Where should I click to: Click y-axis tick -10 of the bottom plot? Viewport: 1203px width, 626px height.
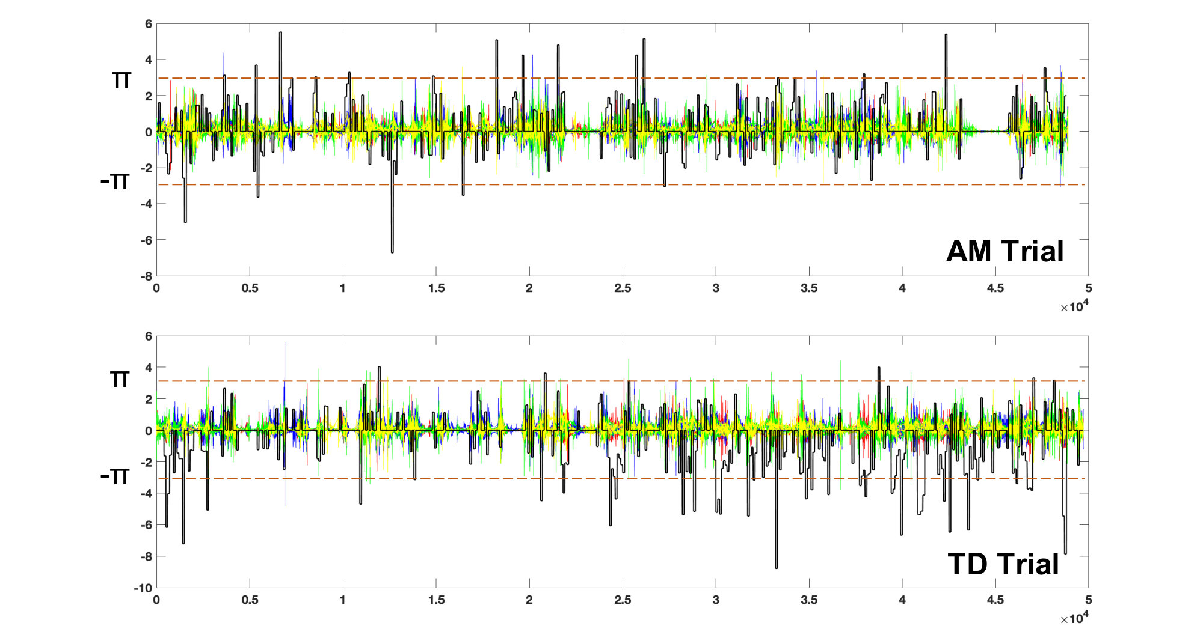coord(143,588)
